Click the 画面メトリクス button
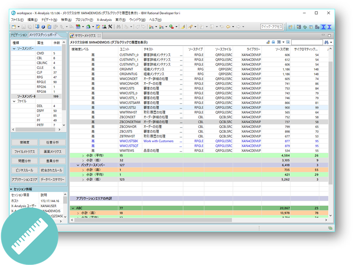Image resolution: width=353 pixels, height=265 pixels. pos(53,152)
